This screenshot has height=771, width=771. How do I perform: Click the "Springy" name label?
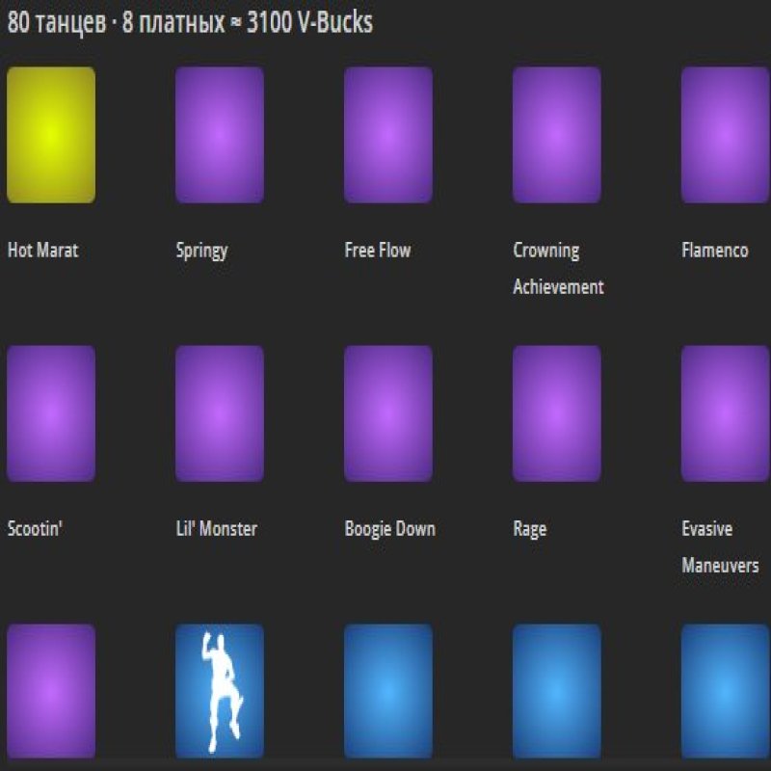(201, 251)
